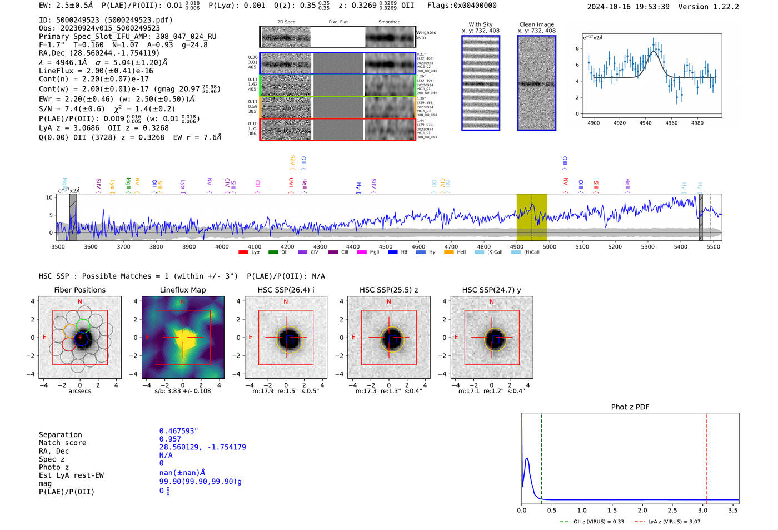Click the 'LyA z (VIRUS) = 3.07' legend entry
The image size is (778, 530).
[667, 522]
